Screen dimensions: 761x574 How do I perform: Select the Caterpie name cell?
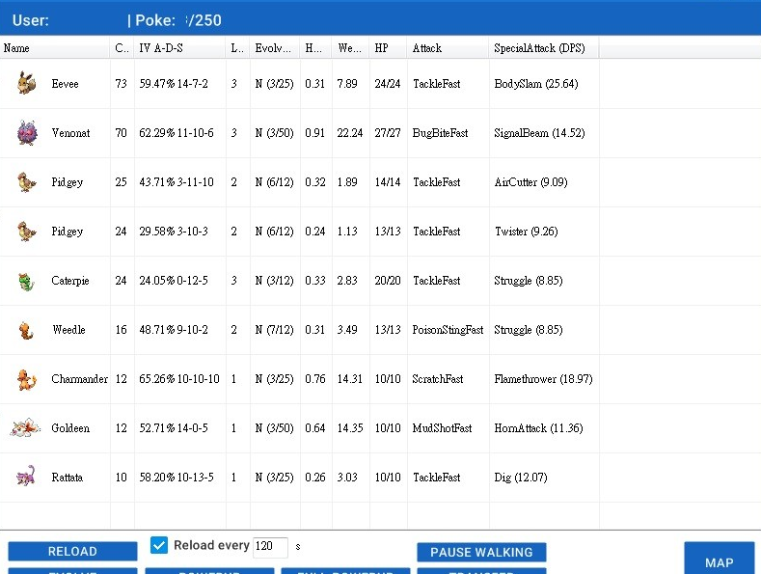(x=69, y=280)
